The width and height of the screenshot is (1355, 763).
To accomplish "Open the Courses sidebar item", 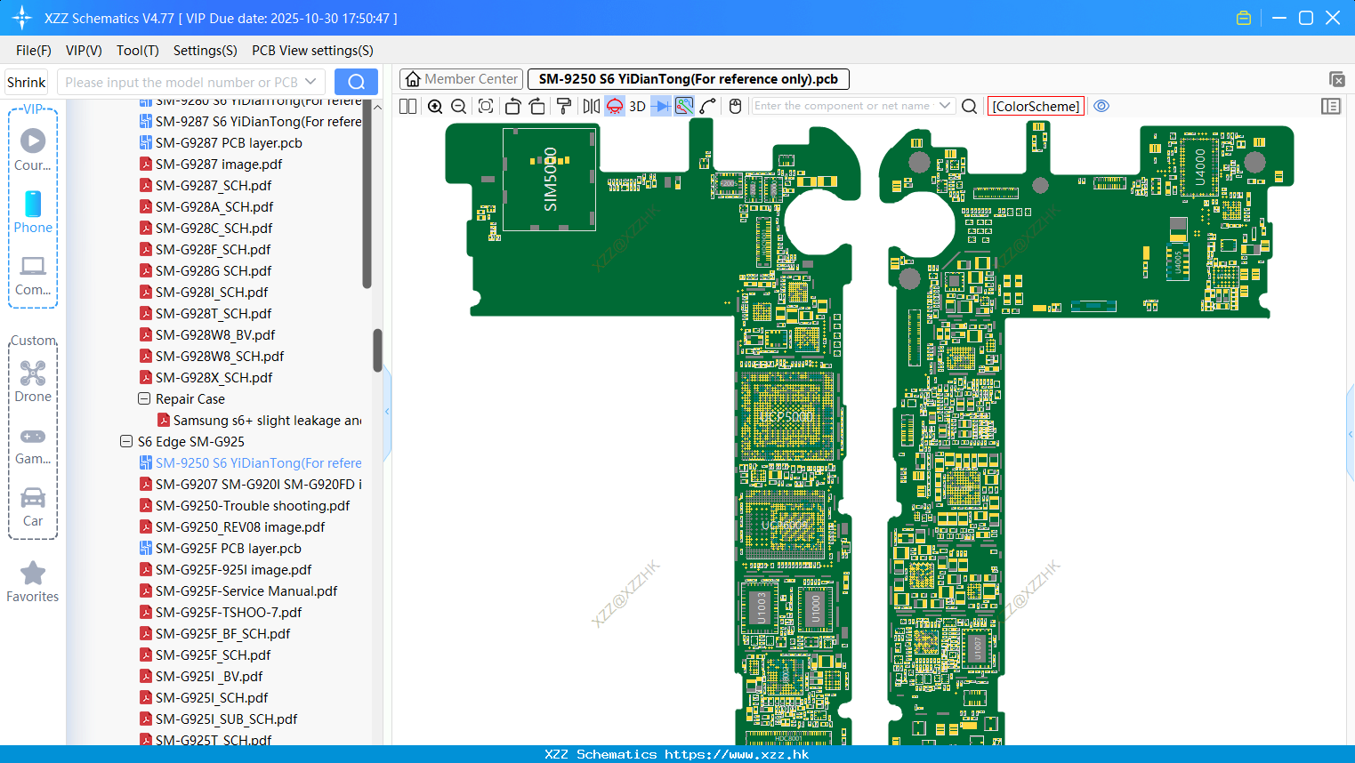I will pyautogui.click(x=33, y=149).
